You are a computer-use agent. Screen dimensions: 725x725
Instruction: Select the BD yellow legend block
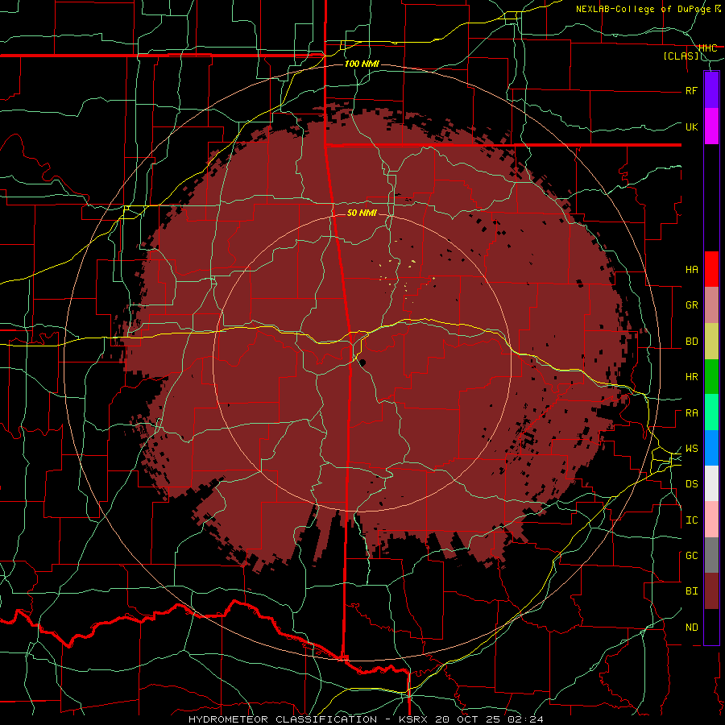711,342
